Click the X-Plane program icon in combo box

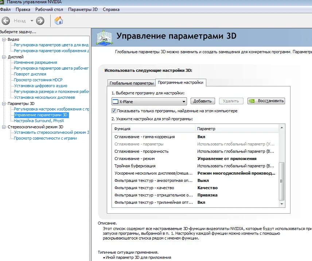coord(115,102)
